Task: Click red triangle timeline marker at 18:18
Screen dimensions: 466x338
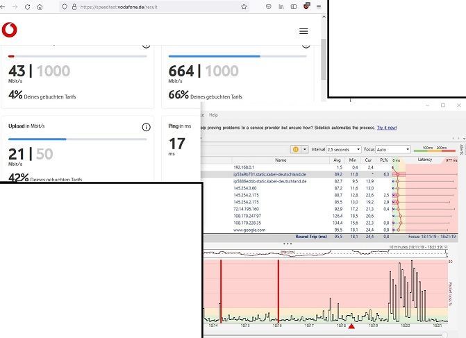Action: [351, 326]
